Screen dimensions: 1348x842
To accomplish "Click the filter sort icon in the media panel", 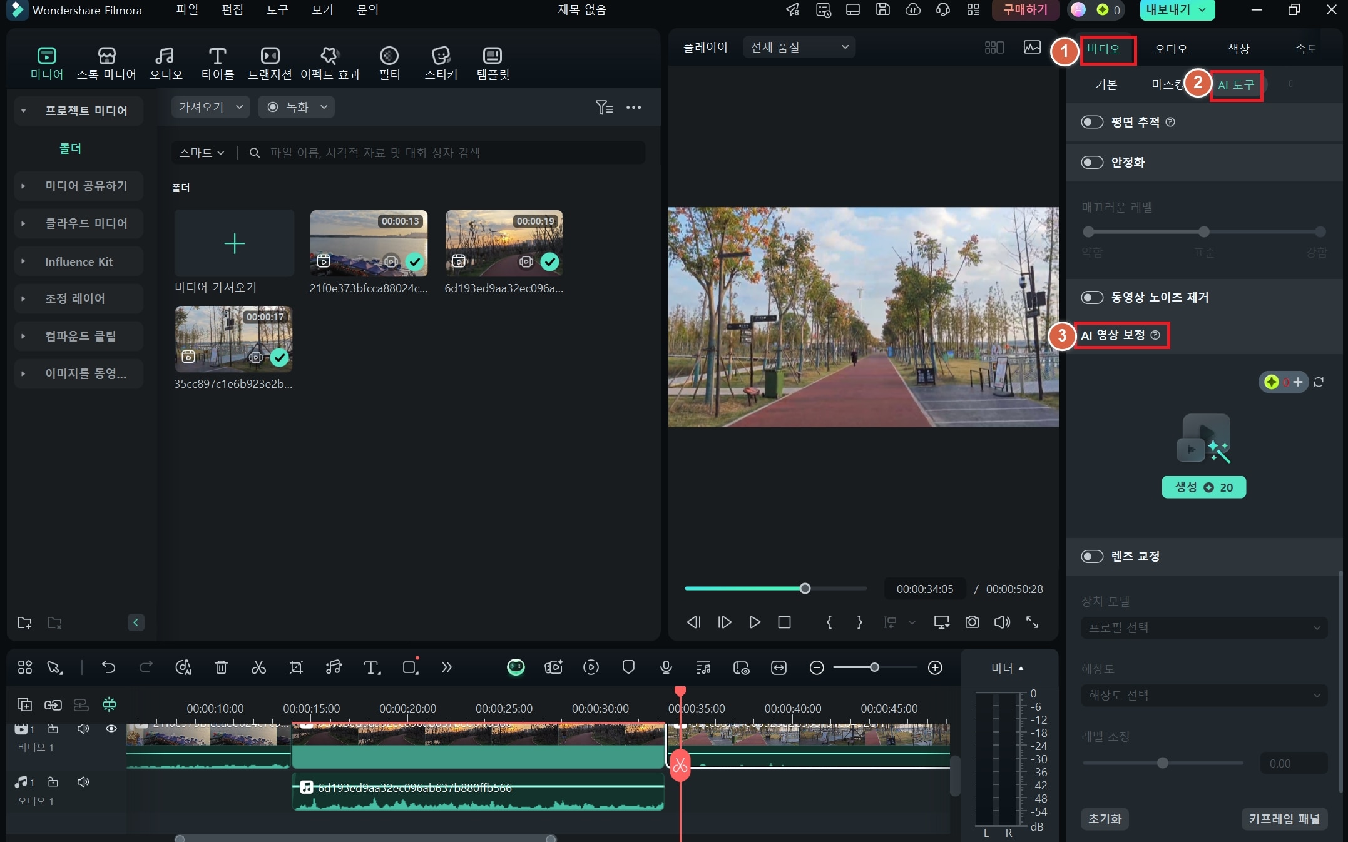I will (x=604, y=108).
